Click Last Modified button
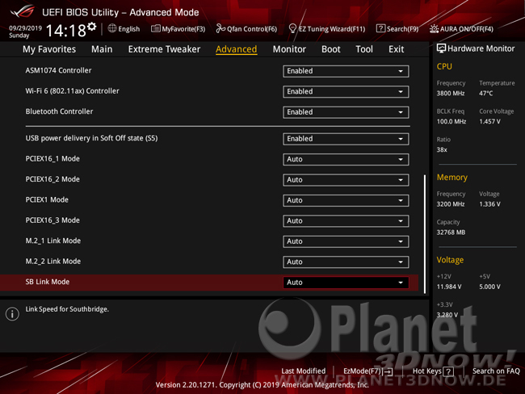The height and width of the screenshot is (394, 525). tap(304, 371)
